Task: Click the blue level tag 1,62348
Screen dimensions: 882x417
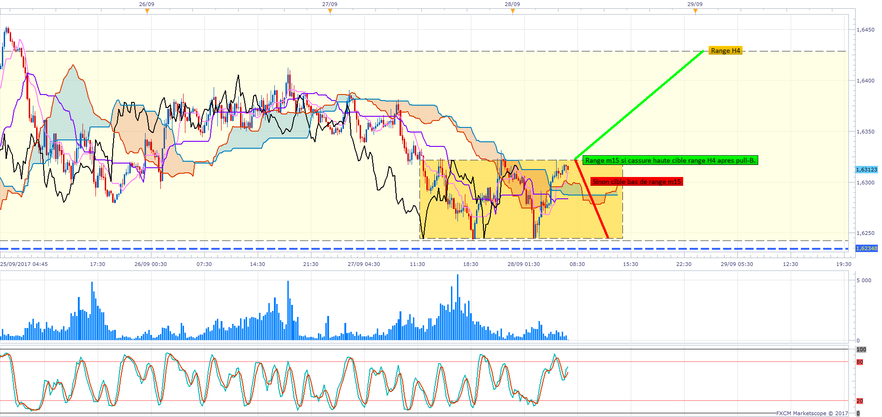Action: click(866, 248)
